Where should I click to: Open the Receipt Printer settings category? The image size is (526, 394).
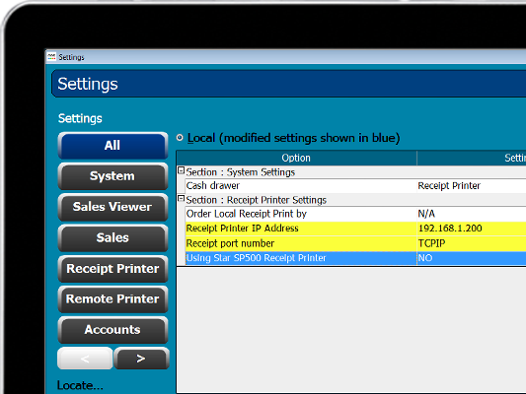pos(113,269)
